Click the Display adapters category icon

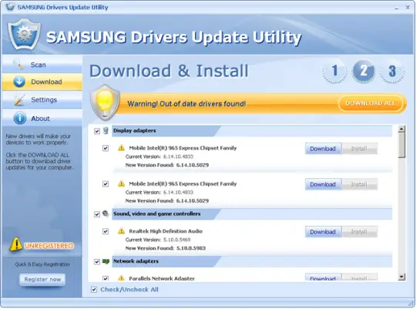106,130
